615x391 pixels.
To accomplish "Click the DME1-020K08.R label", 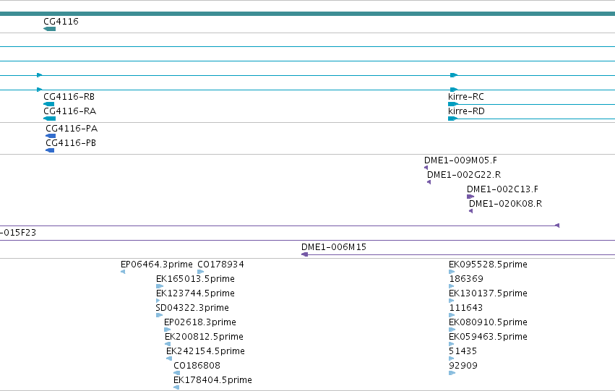I will [506, 204].
